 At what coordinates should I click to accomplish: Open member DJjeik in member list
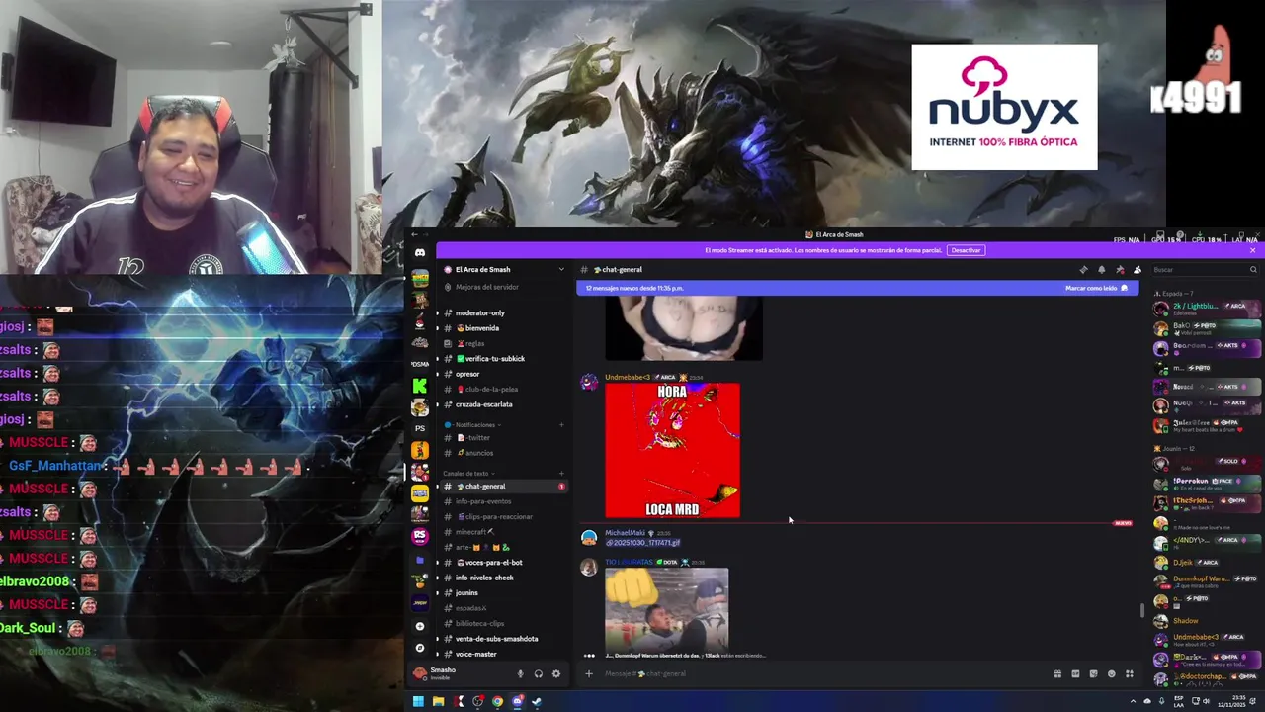(1184, 562)
